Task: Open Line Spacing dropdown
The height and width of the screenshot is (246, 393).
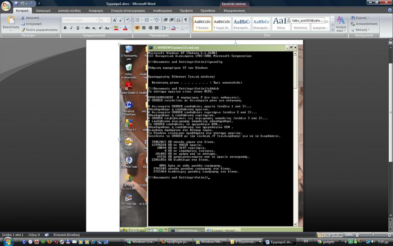Action: [x=165, y=28]
